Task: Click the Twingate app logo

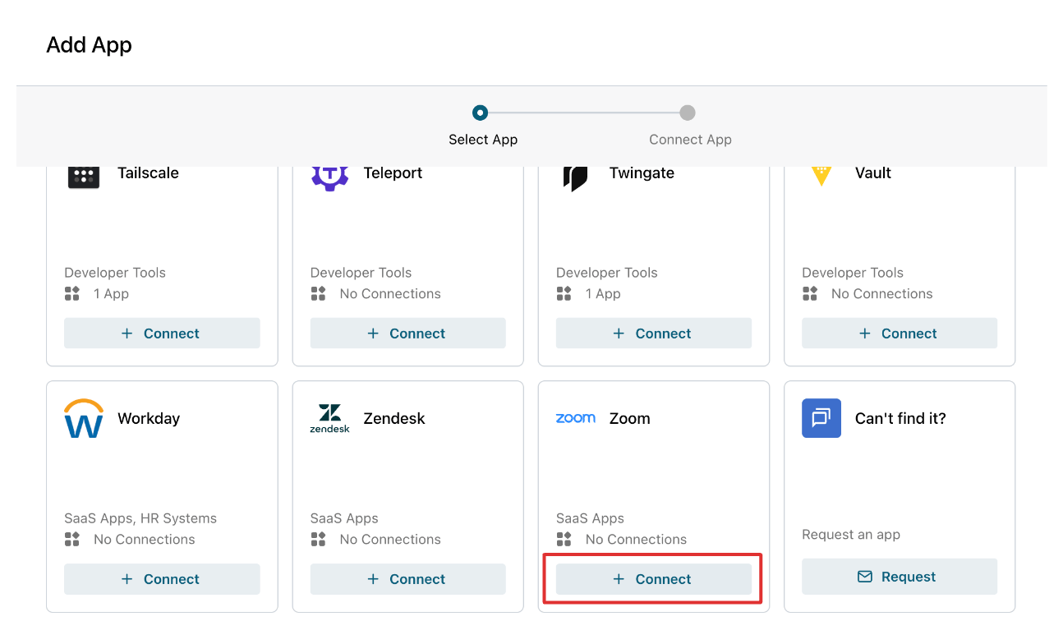Action: 576,178
